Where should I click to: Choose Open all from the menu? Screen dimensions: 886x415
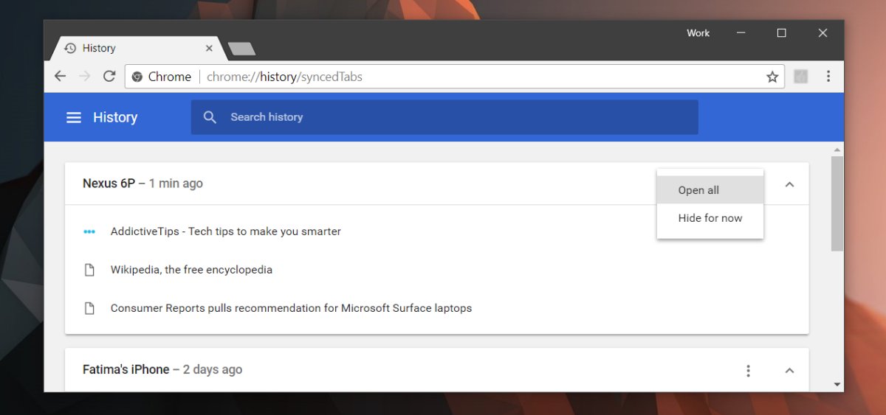click(710, 190)
